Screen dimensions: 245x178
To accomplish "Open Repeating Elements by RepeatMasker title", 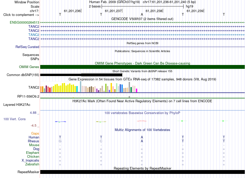I will click(143, 168).
